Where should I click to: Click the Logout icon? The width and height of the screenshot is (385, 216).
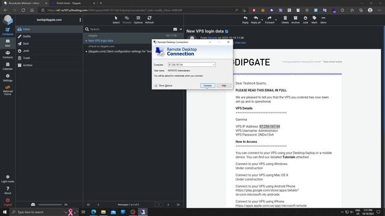click(x=8, y=202)
